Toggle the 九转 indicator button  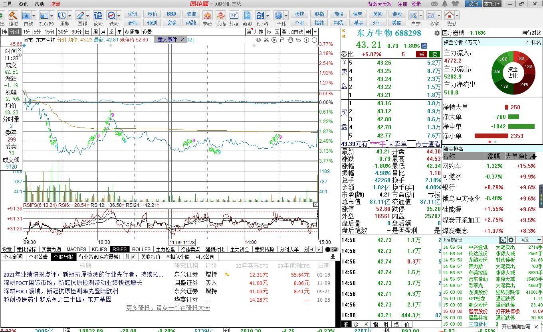pos(259,32)
